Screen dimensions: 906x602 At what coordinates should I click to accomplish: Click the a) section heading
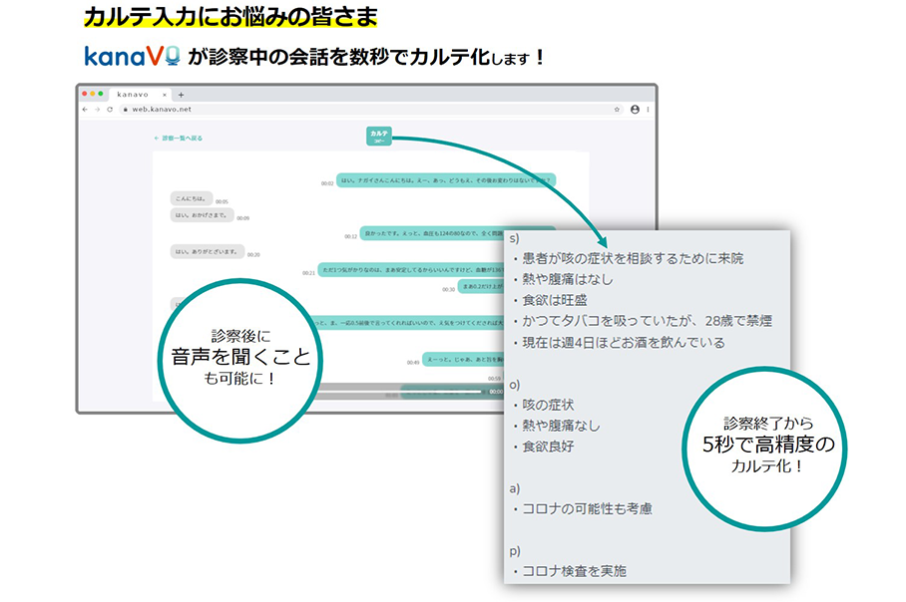515,488
